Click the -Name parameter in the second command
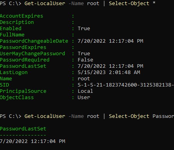This screenshot has width=174, height=150. point(76,116)
